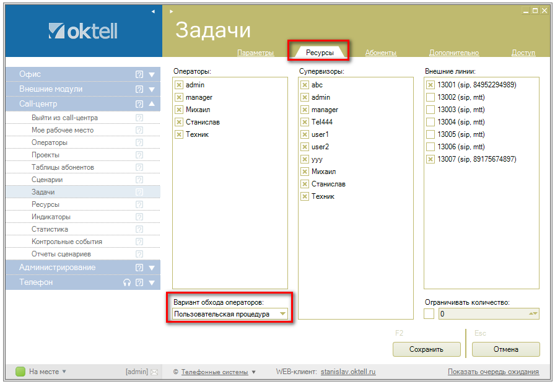Collapse the Call-центр section arrow

[152, 104]
